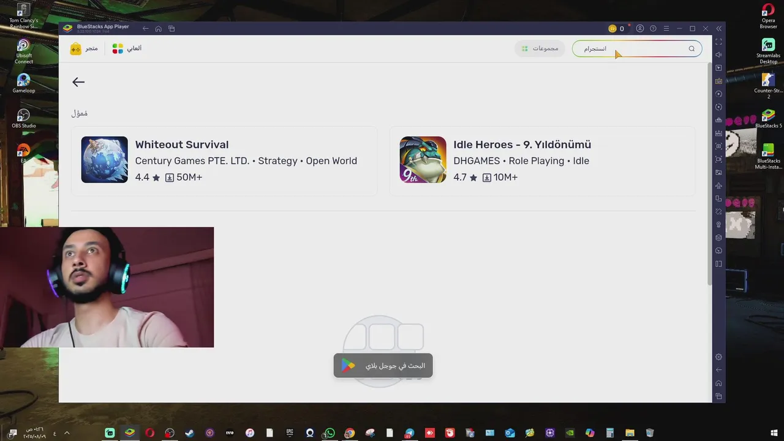The width and height of the screenshot is (784, 441).
Task: Click the البحث في جوجل بلاي search button
Action: (x=383, y=366)
